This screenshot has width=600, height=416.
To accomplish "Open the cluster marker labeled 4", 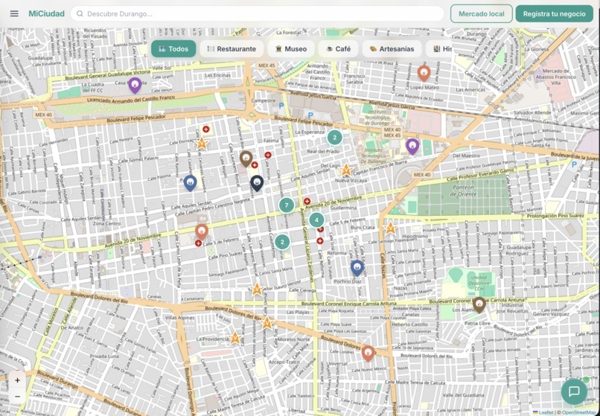I will click(316, 220).
